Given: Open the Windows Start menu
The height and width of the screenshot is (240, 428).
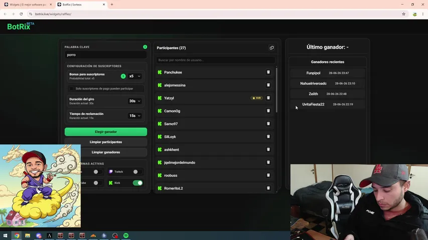Looking at the screenshot, I should [5, 235].
